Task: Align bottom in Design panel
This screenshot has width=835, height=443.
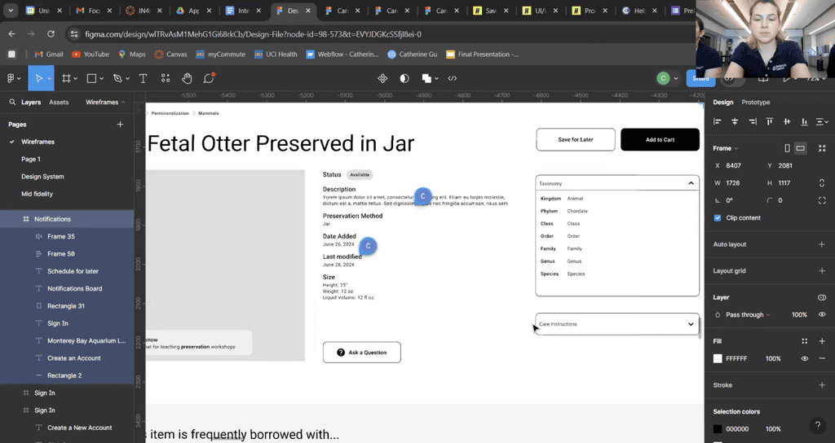Action: click(x=805, y=122)
